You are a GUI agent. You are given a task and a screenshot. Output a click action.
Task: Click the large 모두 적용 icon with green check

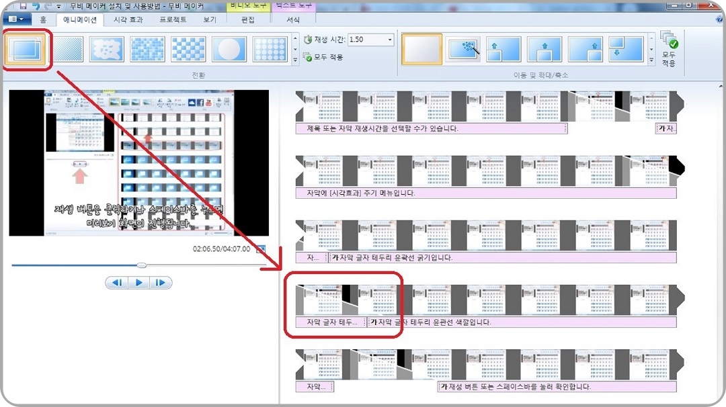[669, 49]
